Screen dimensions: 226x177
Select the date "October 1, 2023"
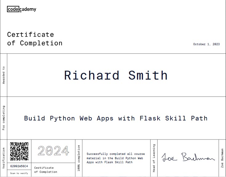click(x=206, y=44)
